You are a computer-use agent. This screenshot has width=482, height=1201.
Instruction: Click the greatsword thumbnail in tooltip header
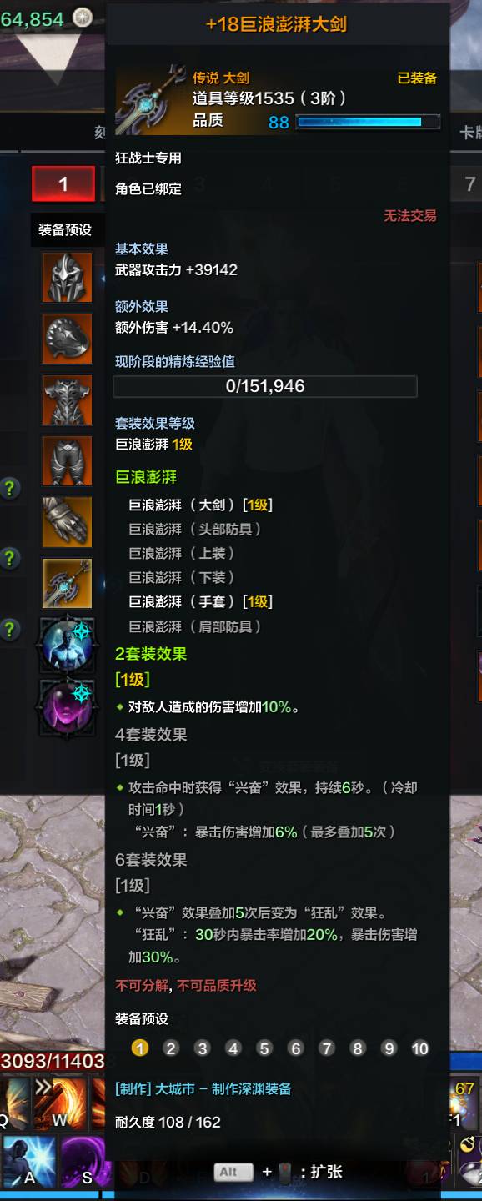[152, 98]
